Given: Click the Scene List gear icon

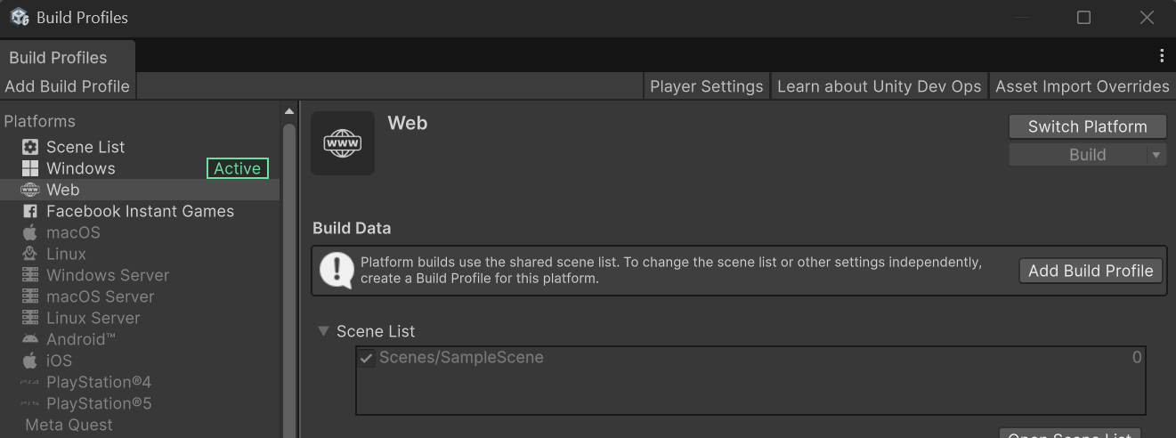Looking at the screenshot, I should 30,147.
